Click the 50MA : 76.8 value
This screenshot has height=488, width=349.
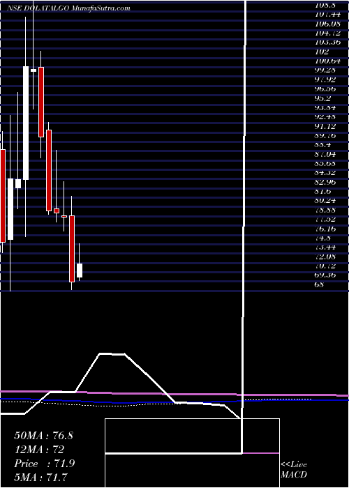43,435
